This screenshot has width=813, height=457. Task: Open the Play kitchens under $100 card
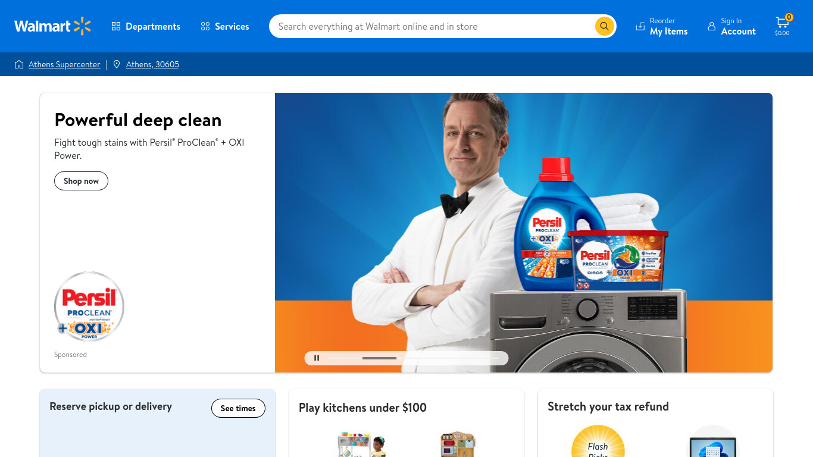pyautogui.click(x=406, y=423)
